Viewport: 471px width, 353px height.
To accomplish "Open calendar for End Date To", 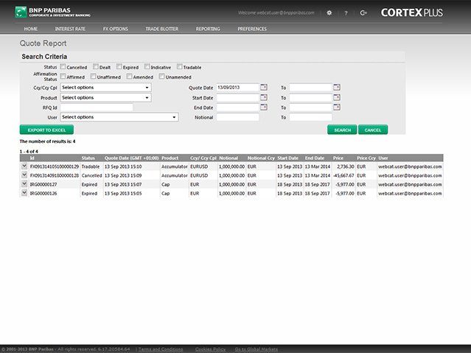I will click(x=337, y=108).
